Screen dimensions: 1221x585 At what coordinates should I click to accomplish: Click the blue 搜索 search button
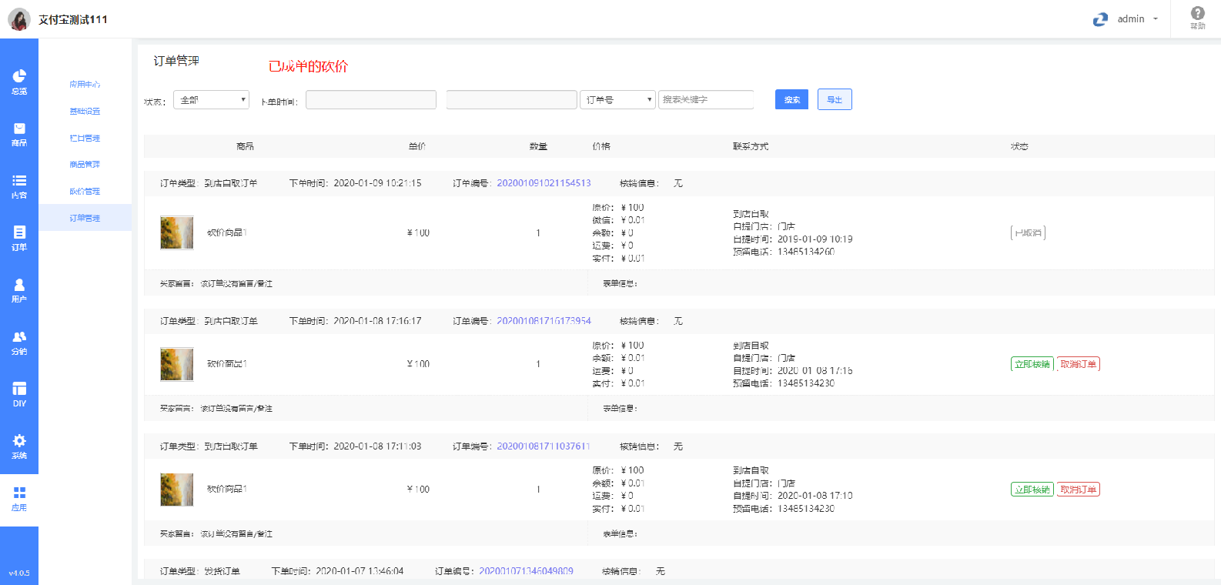point(791,99)
